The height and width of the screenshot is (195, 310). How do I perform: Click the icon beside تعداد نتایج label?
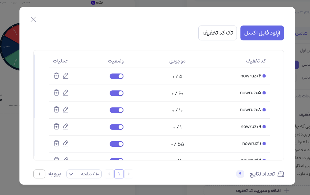coord(280,174)
